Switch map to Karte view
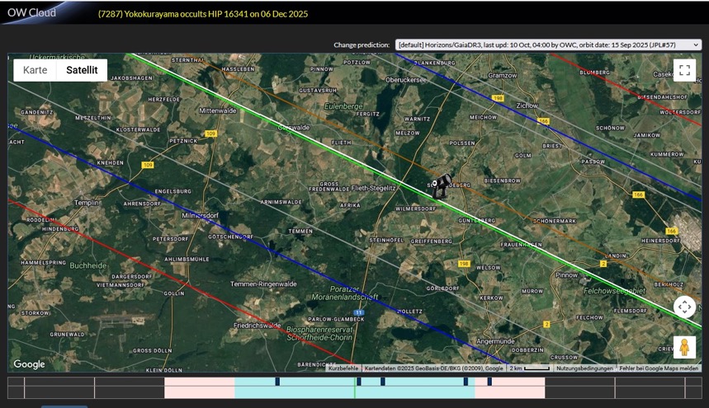709x408 pixels. (35, 70)
